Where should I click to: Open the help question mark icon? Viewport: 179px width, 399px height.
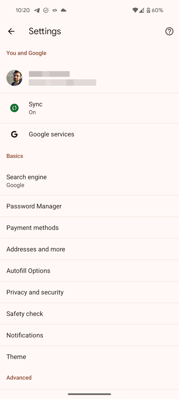[169, 31]
